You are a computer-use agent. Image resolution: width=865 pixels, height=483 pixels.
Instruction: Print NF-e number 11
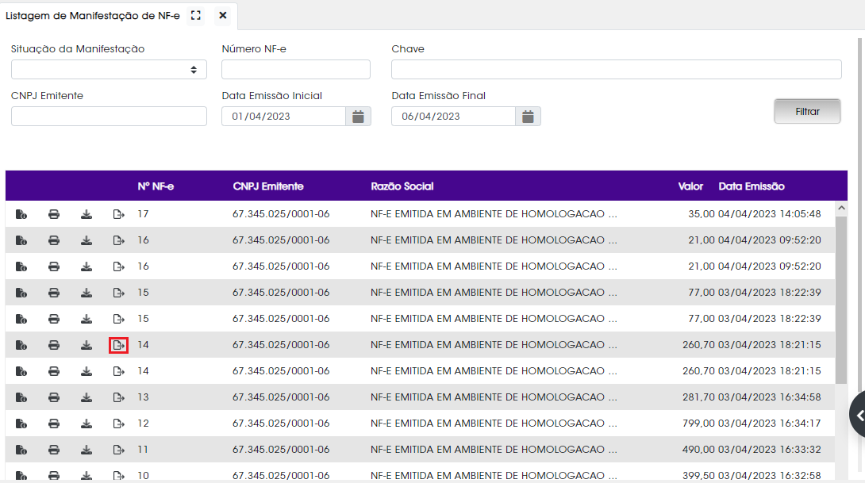(x=53, y=450)
